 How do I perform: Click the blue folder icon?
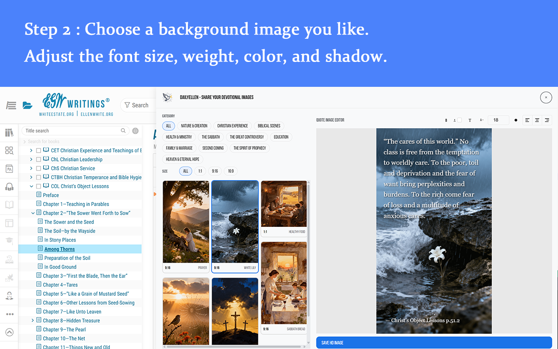pyautogui.click(x=27, y=105)
